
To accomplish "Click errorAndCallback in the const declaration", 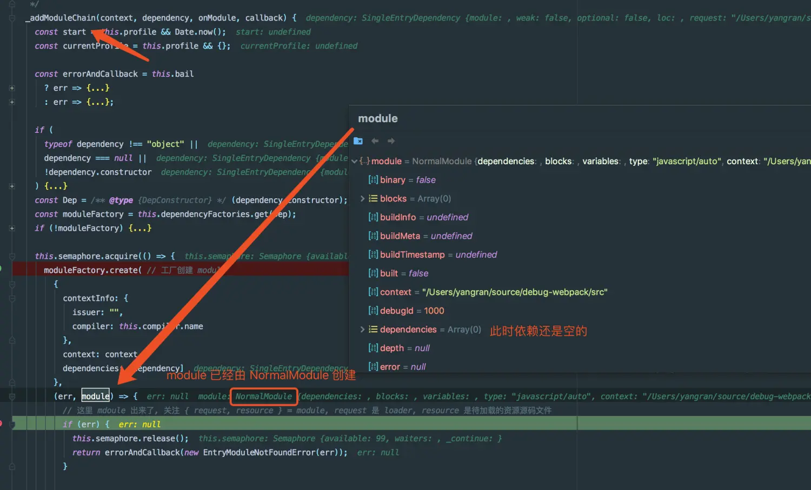I will 101,74.
